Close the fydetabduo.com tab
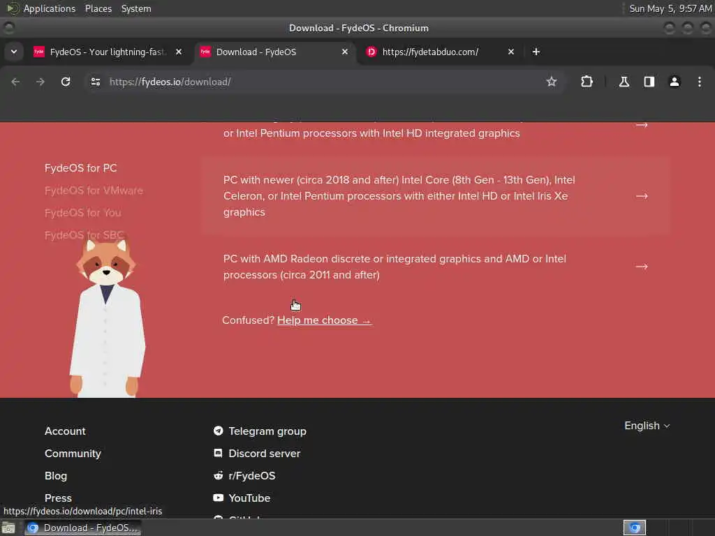Image resolution: width=715 pixels, height=536 pixels. [x=510, y=52]
